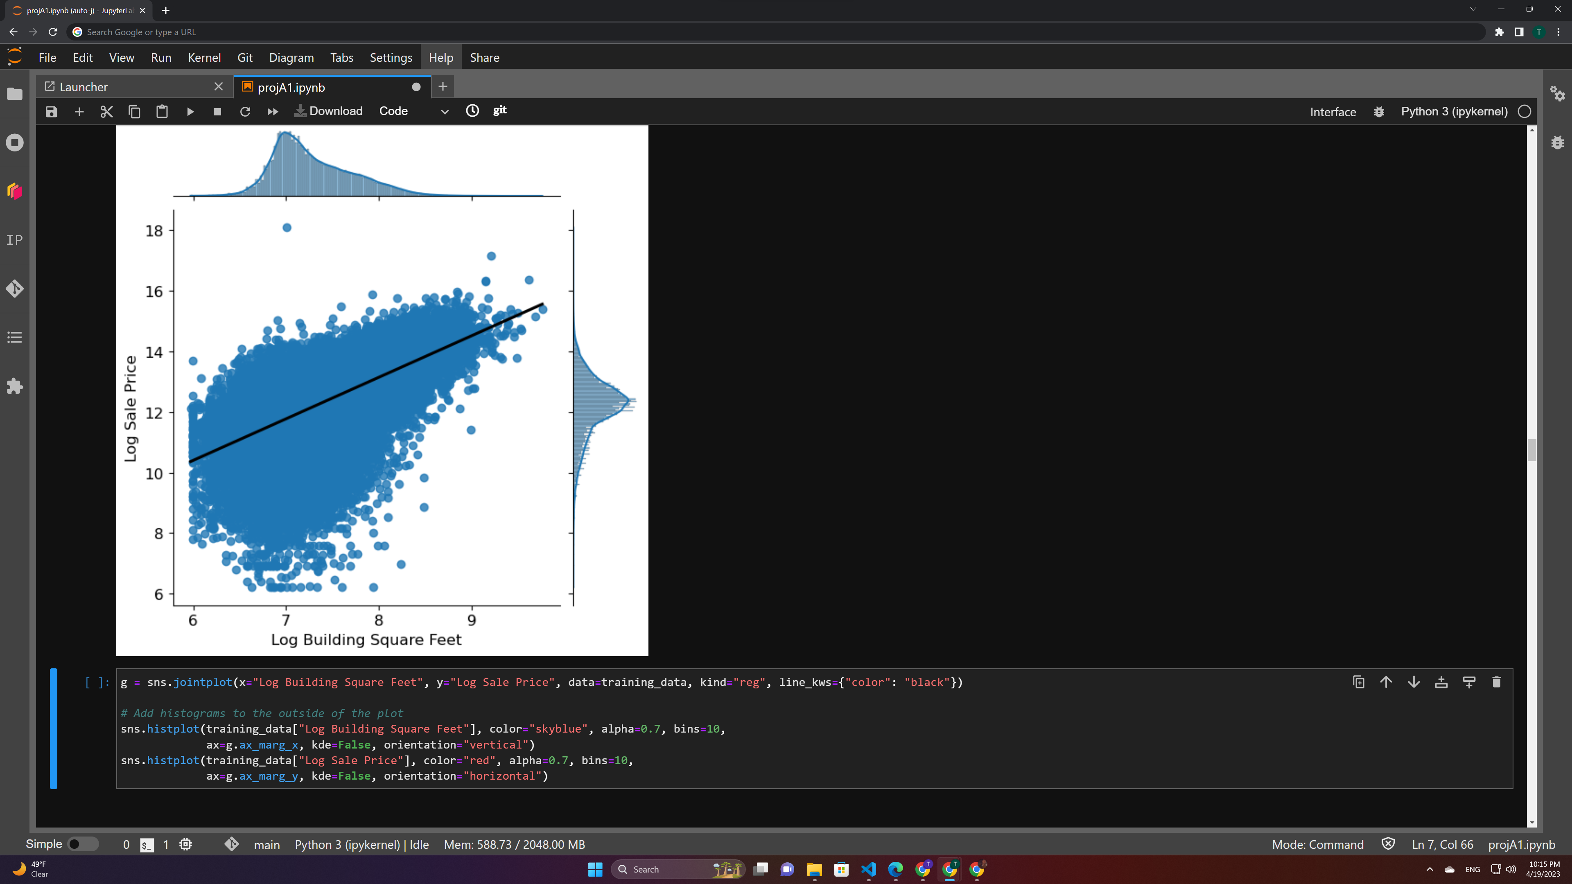The width and height of the screenshot is (1572, 884).
Task: Interrupt the kernel with the stop button
Action: click(217, 112)
